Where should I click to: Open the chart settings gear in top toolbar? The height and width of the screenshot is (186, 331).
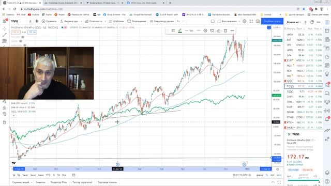(245, 21)
